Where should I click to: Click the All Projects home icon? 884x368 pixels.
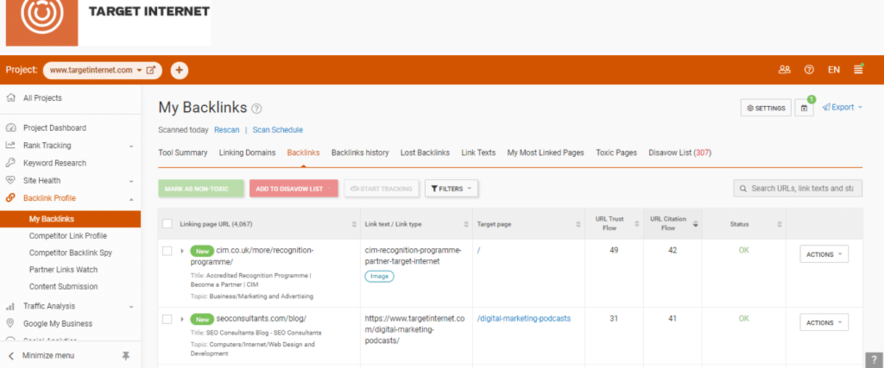tap(10, 98)
